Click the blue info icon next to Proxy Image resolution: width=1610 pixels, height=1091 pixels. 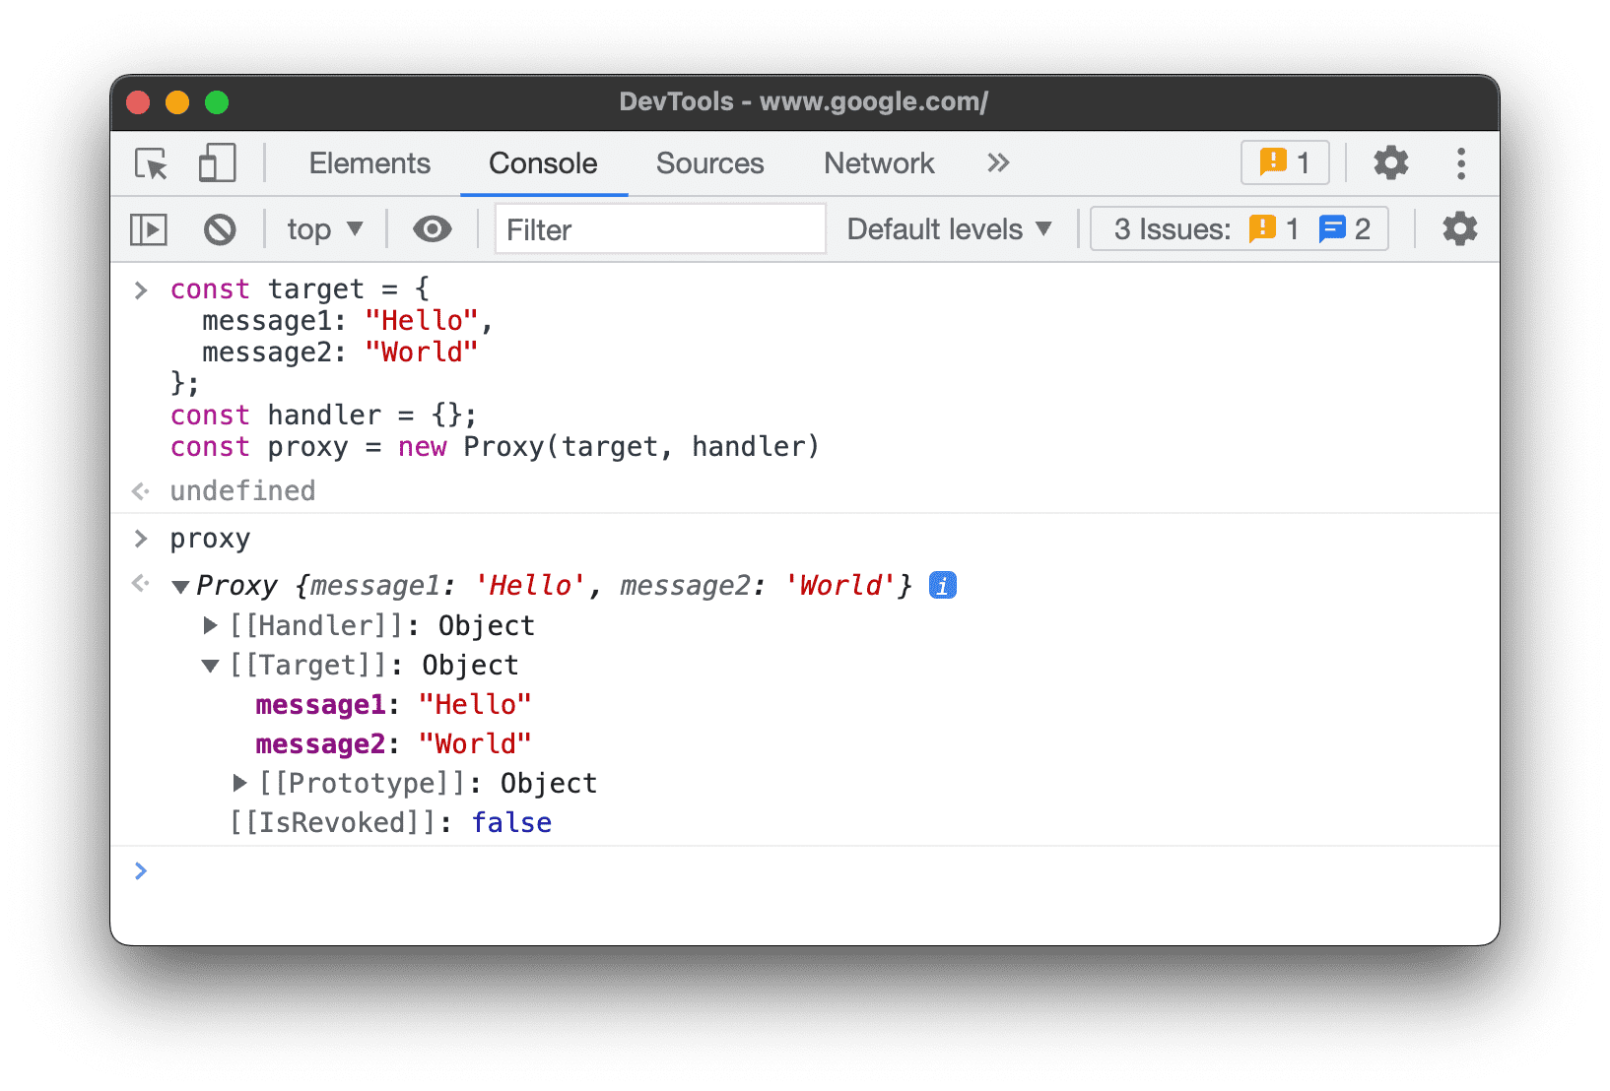942,585
